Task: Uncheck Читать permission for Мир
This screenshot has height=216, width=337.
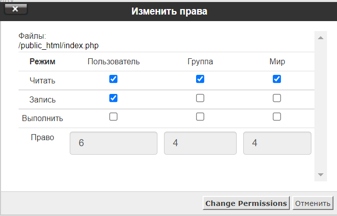Action: 277,79
